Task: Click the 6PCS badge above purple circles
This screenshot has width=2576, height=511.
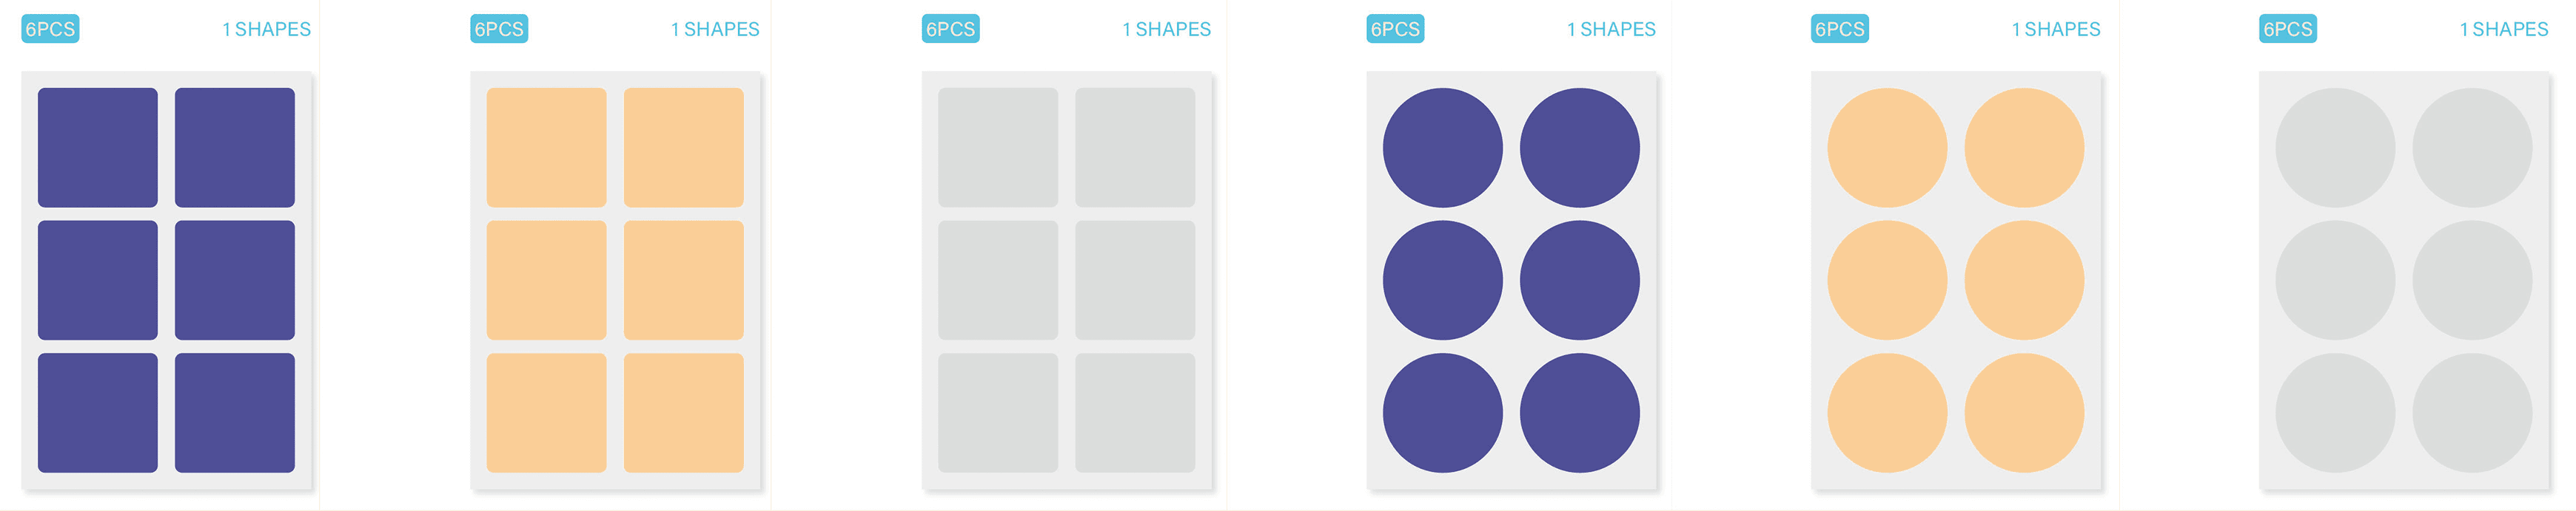Action: pos(1395,29)
